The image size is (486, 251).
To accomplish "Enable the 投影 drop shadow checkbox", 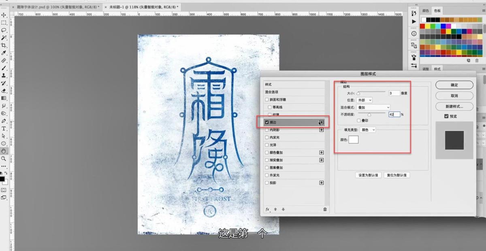I will pos(266,183).
